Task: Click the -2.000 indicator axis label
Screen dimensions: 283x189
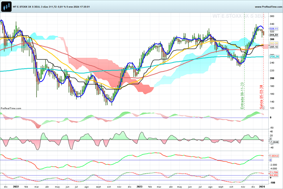Action: coord(273,165)
